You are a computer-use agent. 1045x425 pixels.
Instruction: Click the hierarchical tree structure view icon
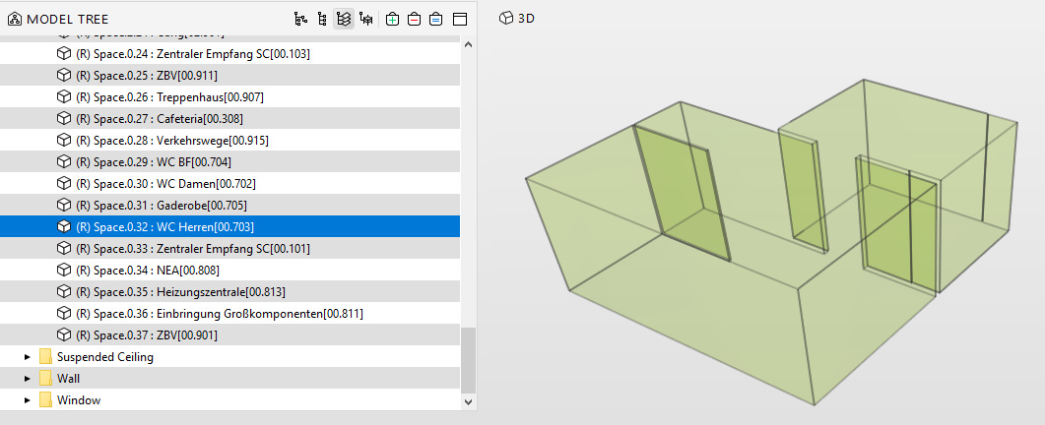pos(301,19)
